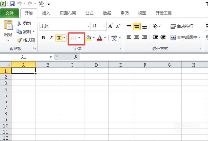208x141 pixels.
Task: Expand the 合并后居中 dropdown arrow
Action: (x=200, y=38)
